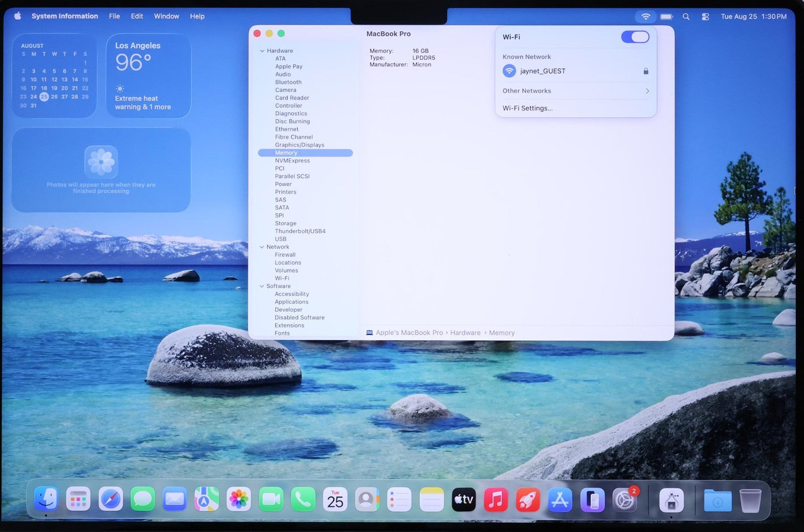Viewport: 804px width, 532px height.
Task: Click the menu bar date and time
Action: click(754, 17)
